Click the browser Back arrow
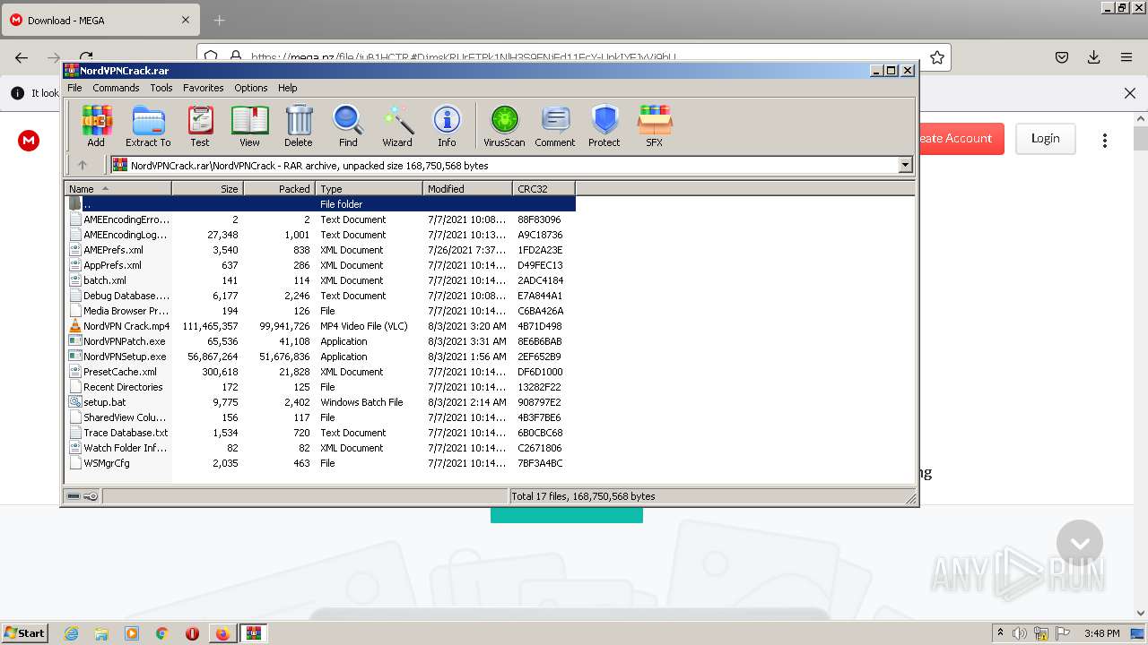Image resolution: width=1148 pixels, height=645 pixels. [22, 57]
